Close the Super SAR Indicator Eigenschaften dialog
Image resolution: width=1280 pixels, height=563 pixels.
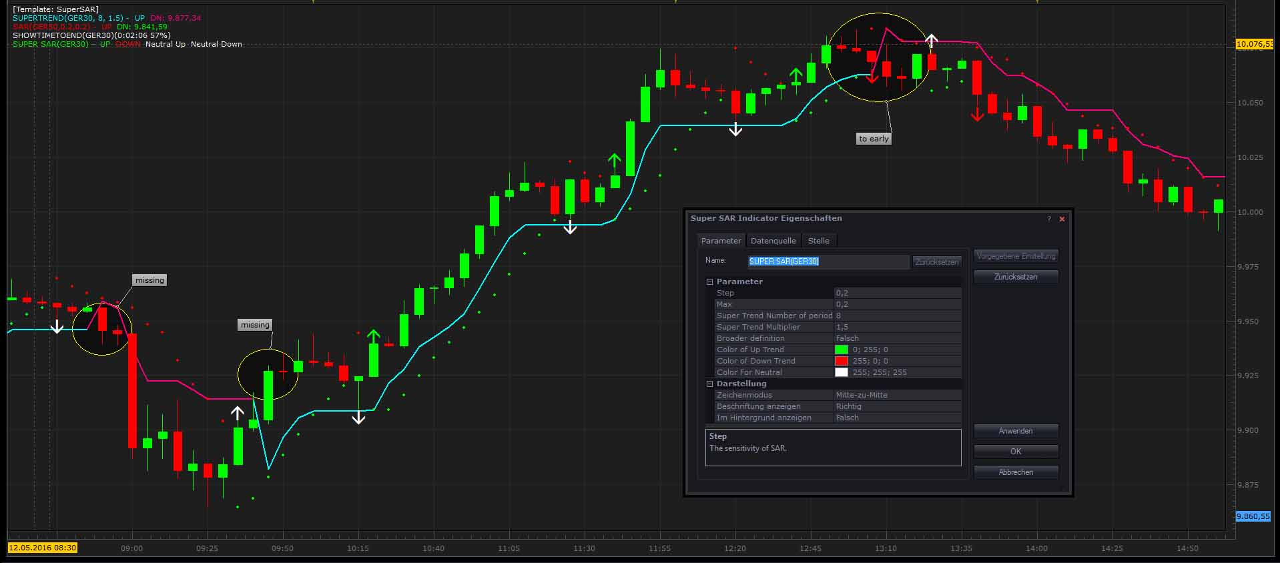click(x=1062, y=219)
